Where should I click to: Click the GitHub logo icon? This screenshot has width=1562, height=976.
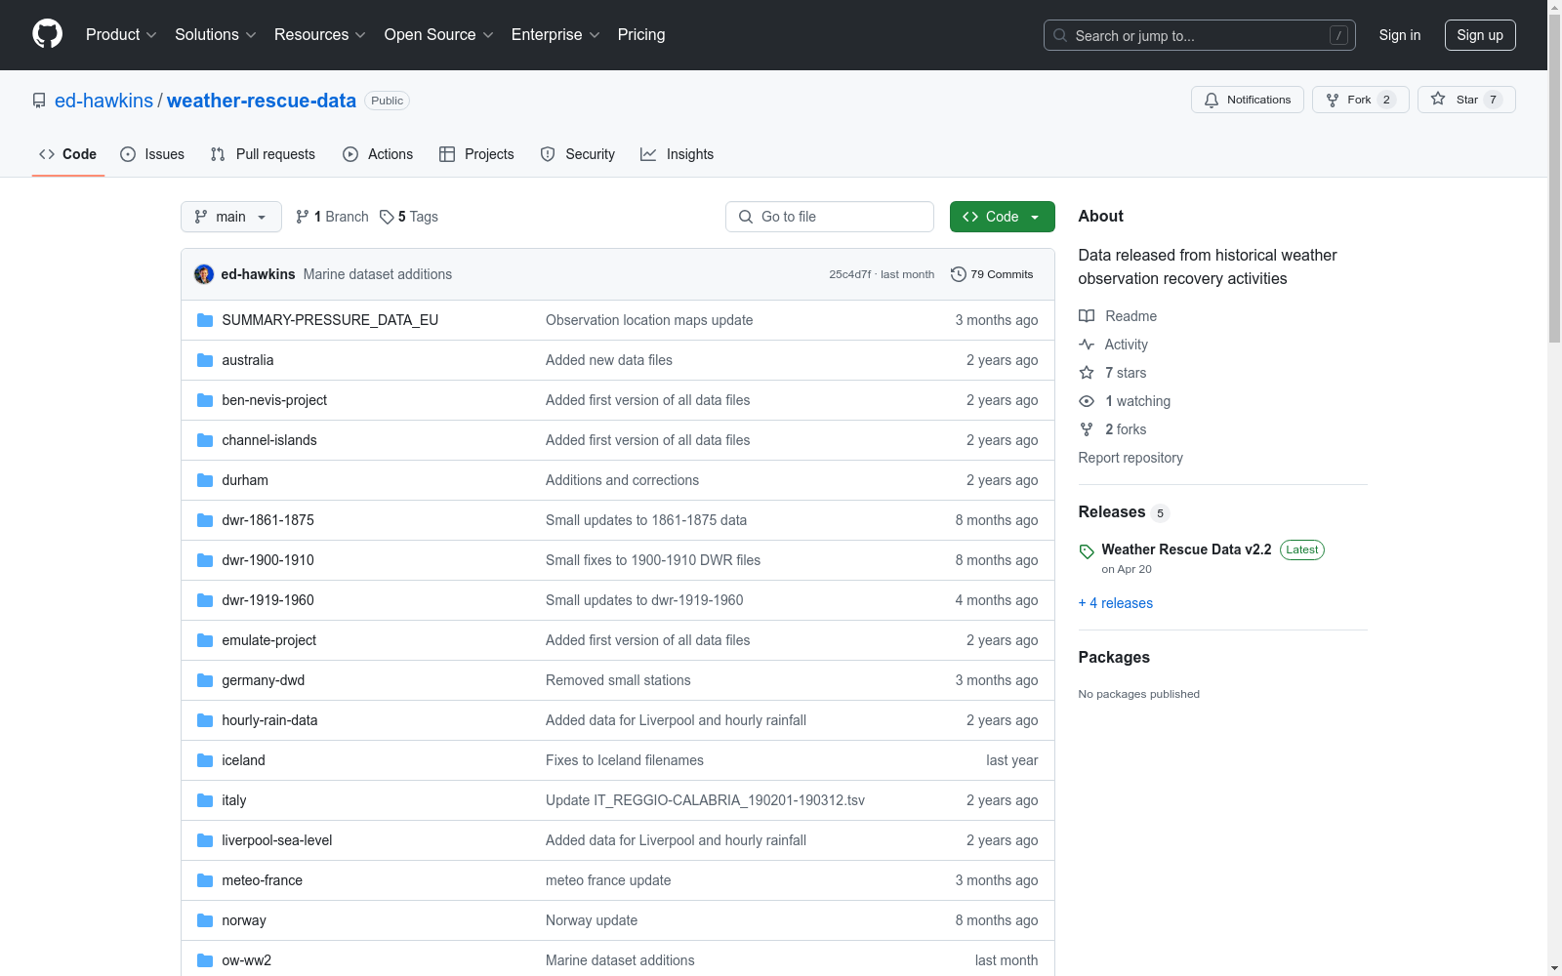point(47,34)
